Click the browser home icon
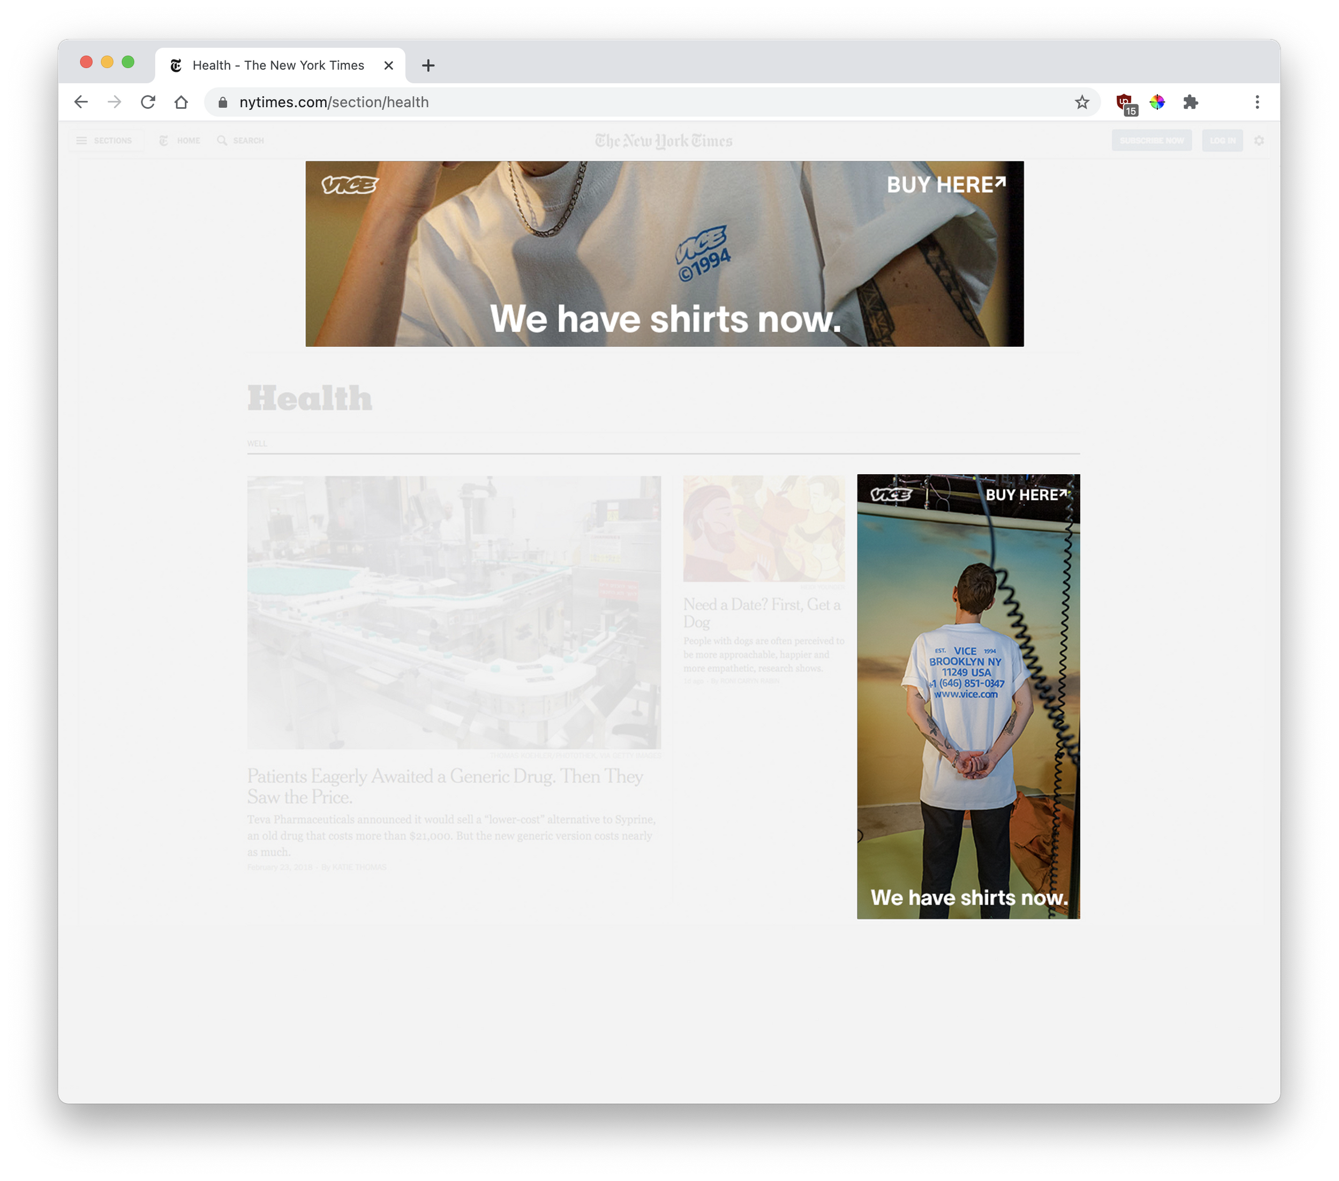This screenshot has width=1339, height=1181. pos(182,102)
